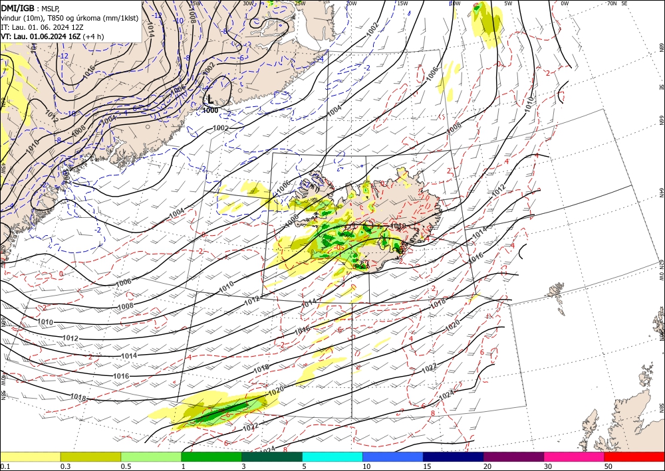This screenshot has width=665, height=471.
Task: Select the light green 0.5–1 mm legend swatch
Action: 151,456
